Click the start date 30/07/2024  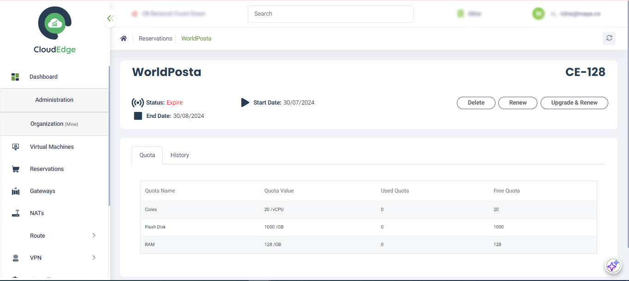[299, 103]
